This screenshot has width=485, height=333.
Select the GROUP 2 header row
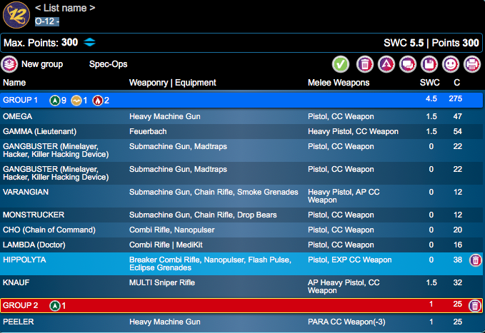[x=241, y=305]
